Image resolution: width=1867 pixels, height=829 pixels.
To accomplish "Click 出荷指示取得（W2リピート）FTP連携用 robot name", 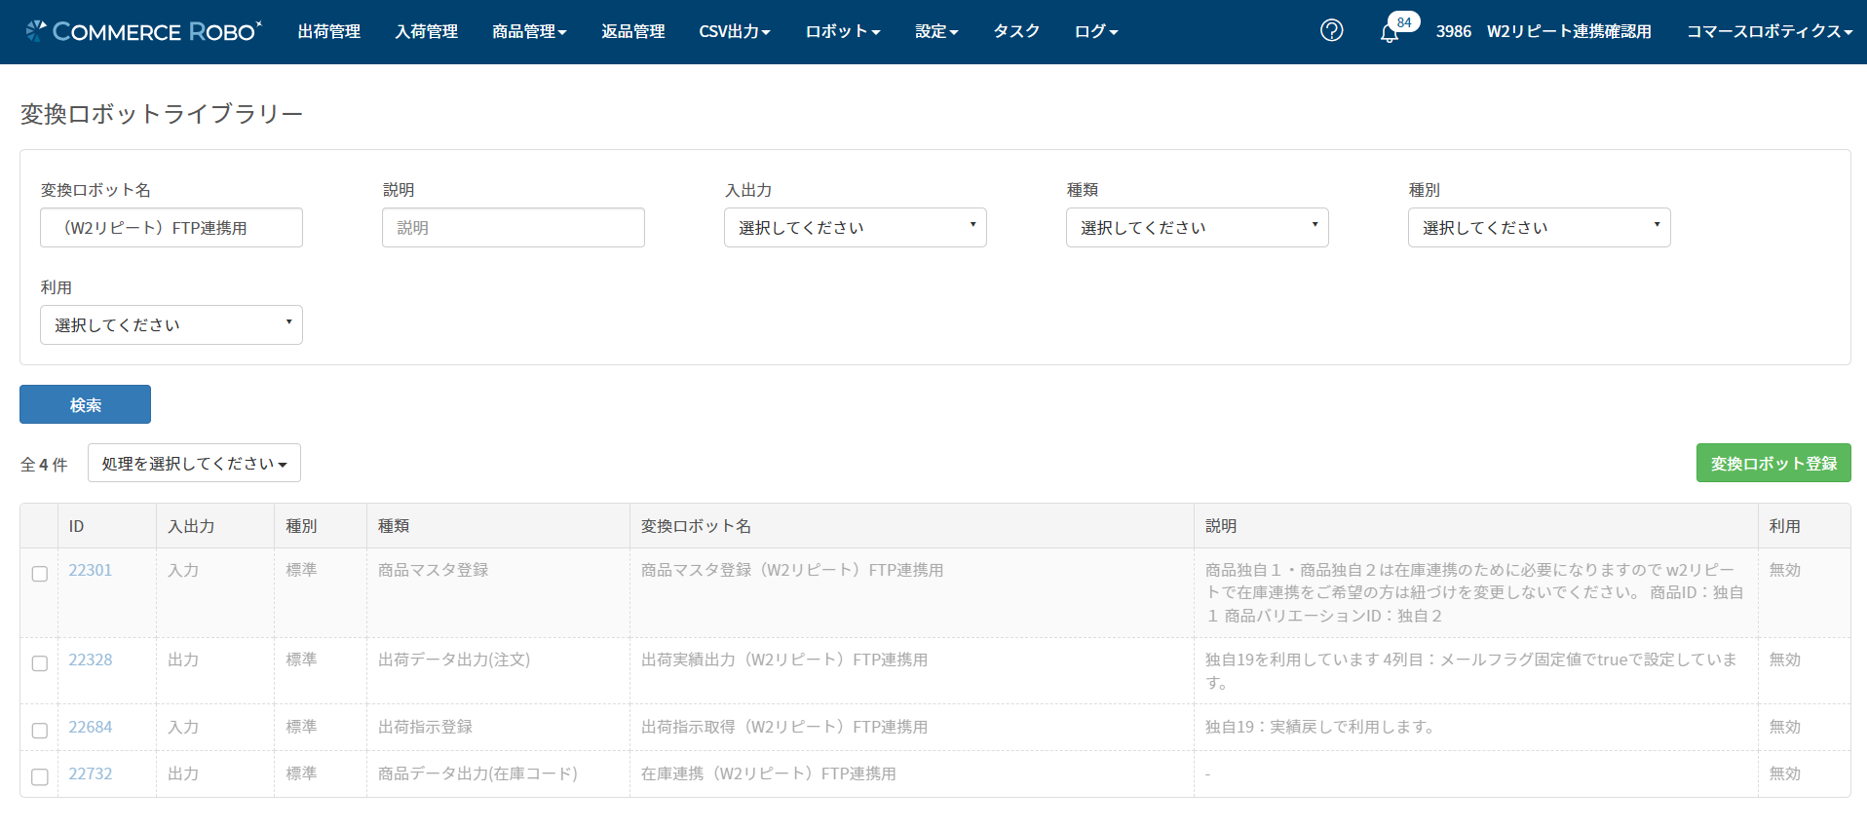I will tap(784, 727).
